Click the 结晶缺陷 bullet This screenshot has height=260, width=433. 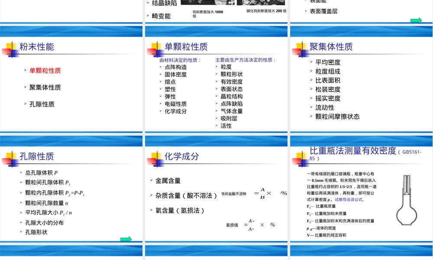click(x=164, y=3)
